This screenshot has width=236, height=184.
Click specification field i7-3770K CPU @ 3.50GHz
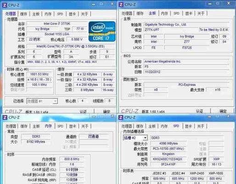(x=71, y=46)
